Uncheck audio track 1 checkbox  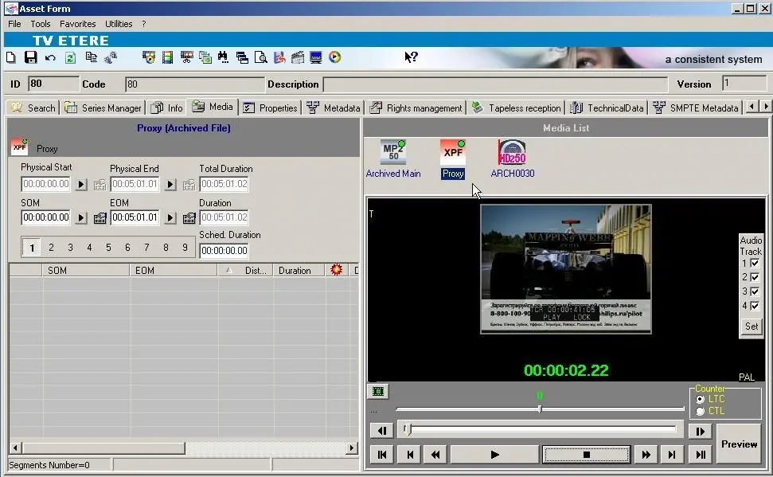pyautogui.click(x=755, y=264)
